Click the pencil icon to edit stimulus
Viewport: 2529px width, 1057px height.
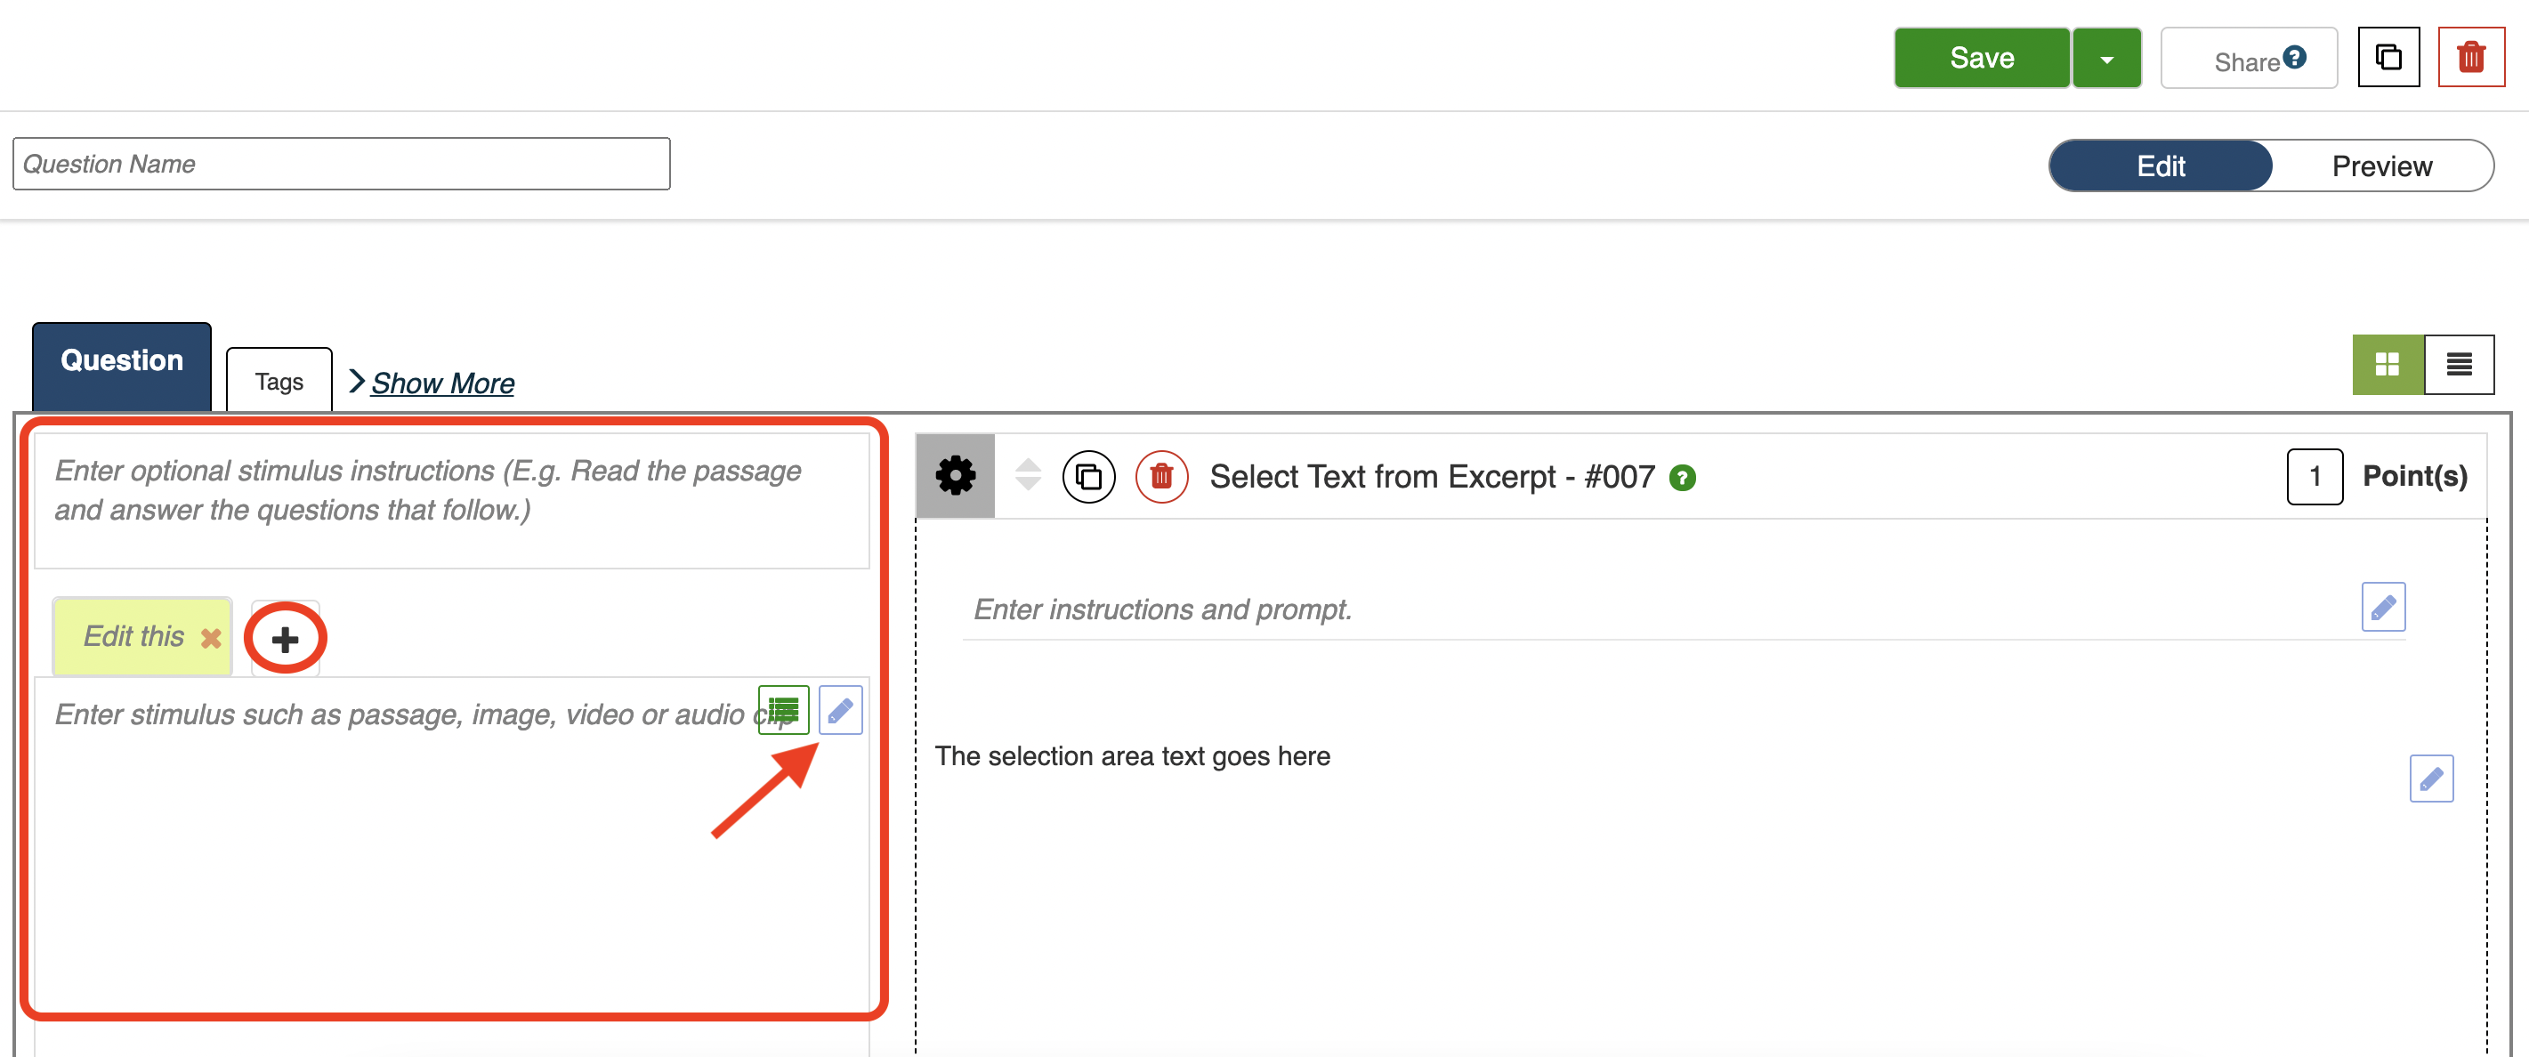click(x=840, y=710)
